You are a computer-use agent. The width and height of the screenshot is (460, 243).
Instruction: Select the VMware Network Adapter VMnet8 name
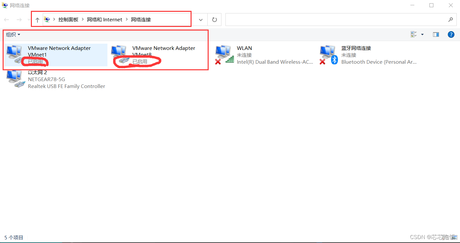[x=164, y=51]
